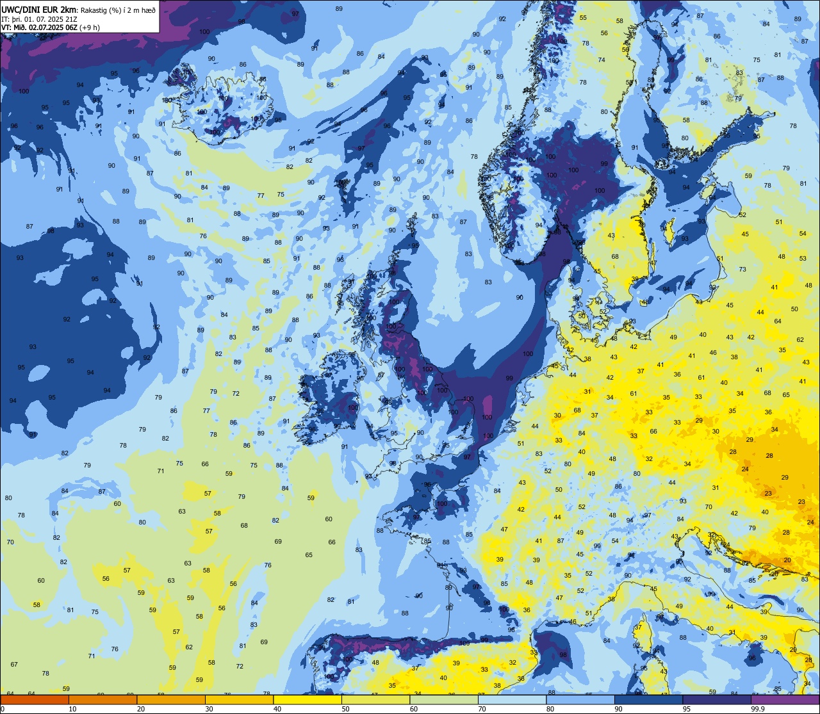Screen dimensions: 820x714
Task: Click the light blue 70–80 % legend swatch
Action: click(512, 700)
